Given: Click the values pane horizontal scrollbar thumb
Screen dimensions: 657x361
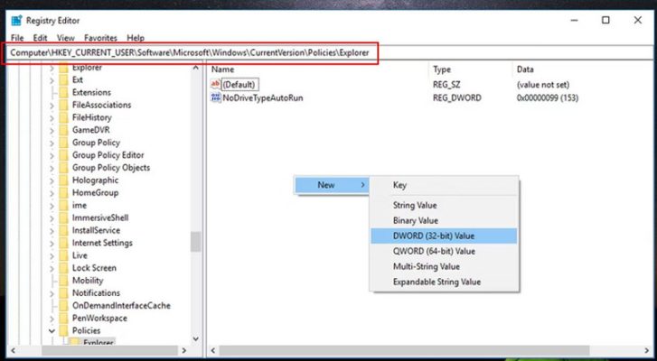Looking at the screenshot, I should 404,350.
